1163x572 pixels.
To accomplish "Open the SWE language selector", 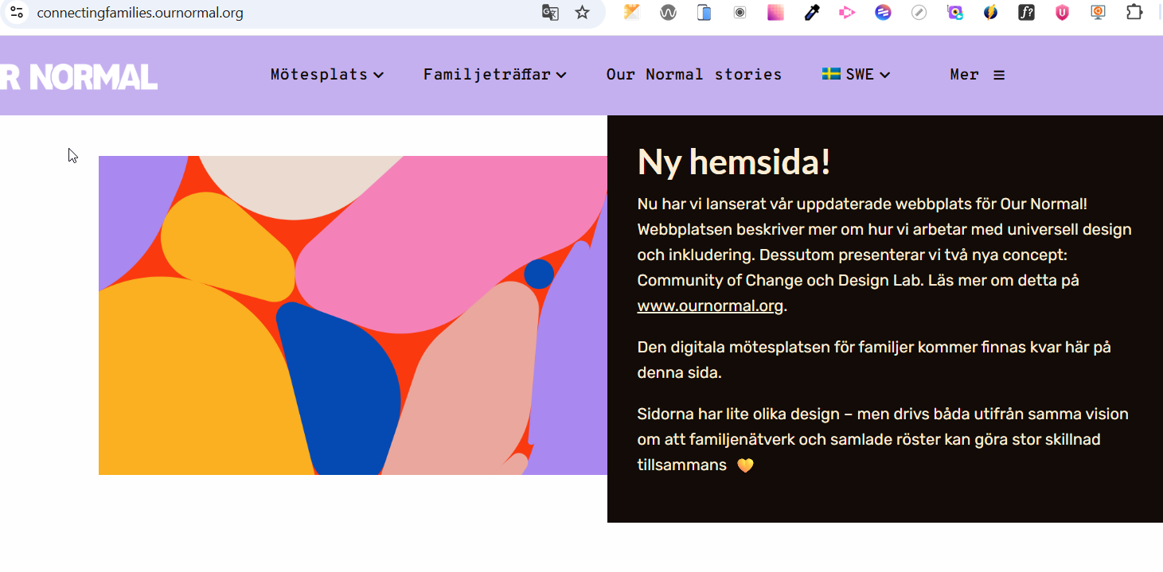I will 856,75.
